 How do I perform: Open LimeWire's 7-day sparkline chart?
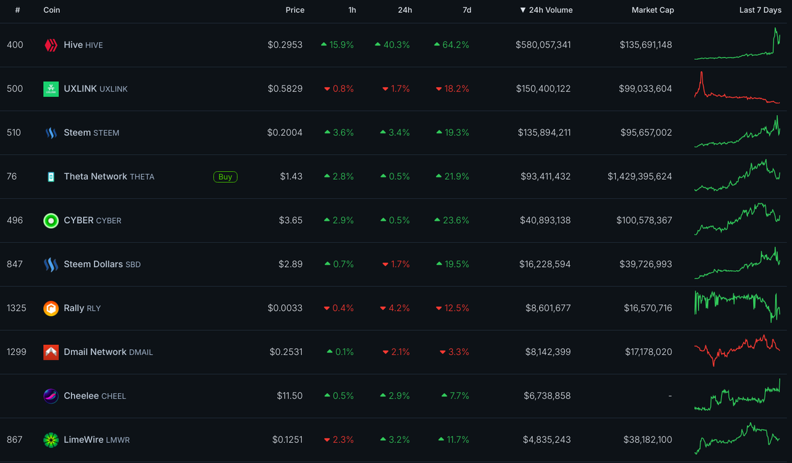tap(738, 439)
